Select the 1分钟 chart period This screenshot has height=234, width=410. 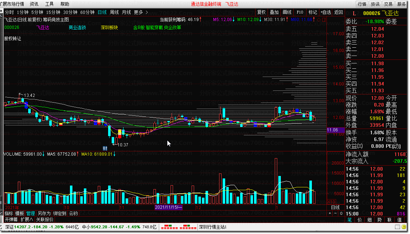coord(22,12)
